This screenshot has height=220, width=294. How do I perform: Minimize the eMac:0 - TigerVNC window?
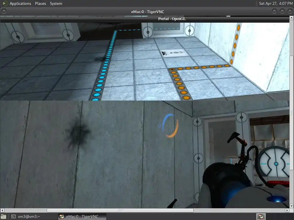pos(274,11)
